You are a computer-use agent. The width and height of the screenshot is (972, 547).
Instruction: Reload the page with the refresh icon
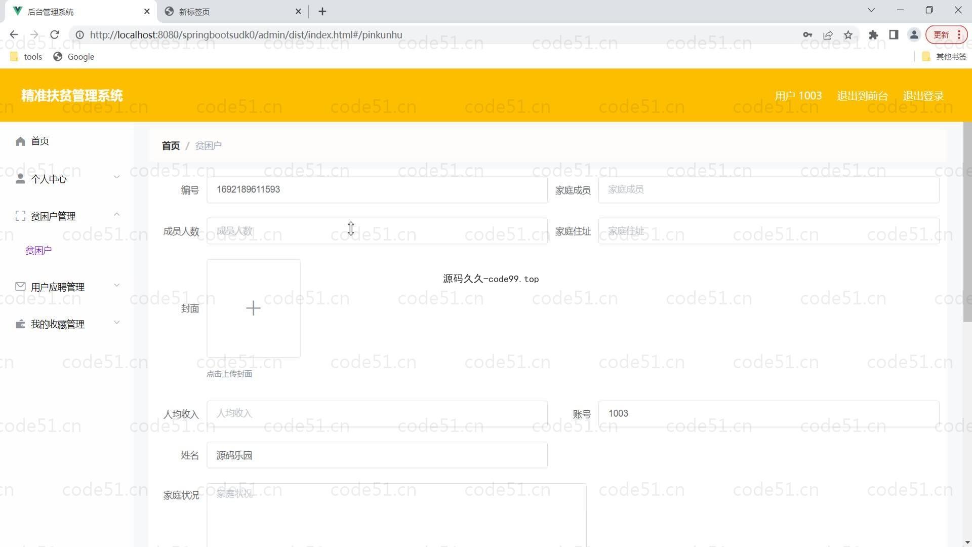coord(55,35)
